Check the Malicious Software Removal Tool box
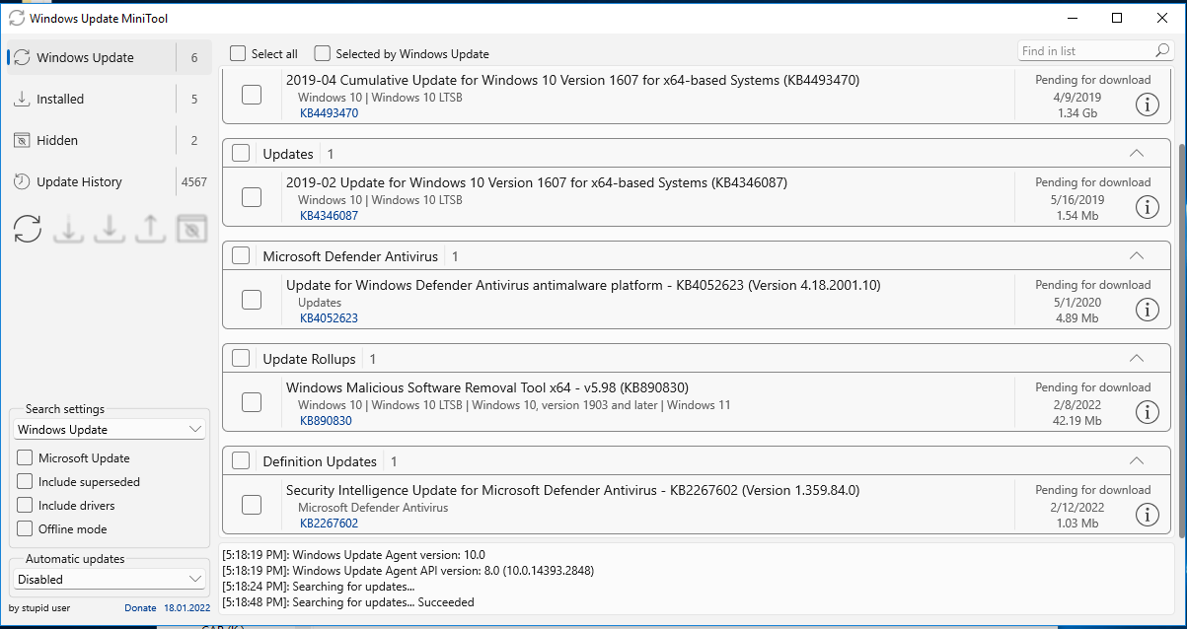The image size is (1187, 629). [x=252, y=402]
